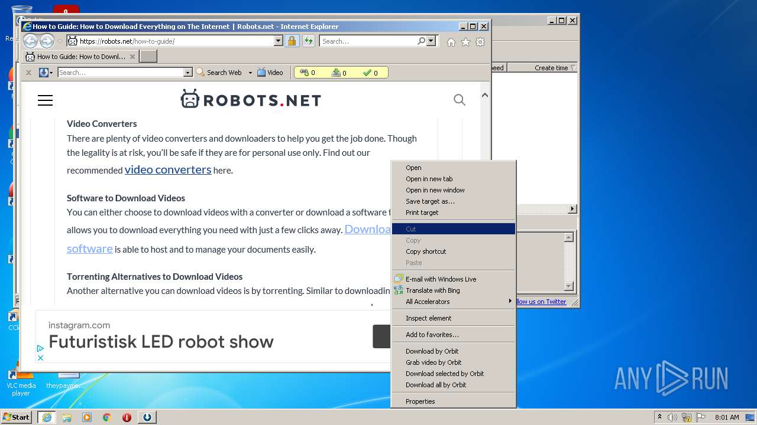Show hidden tray icons arrow

click(659, 417)
